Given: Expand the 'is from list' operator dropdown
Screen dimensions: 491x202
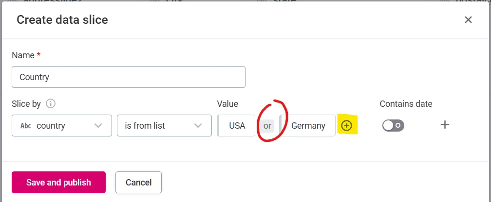Looking at the screenshot, I should pyautogui.click(x=164, y=125).
